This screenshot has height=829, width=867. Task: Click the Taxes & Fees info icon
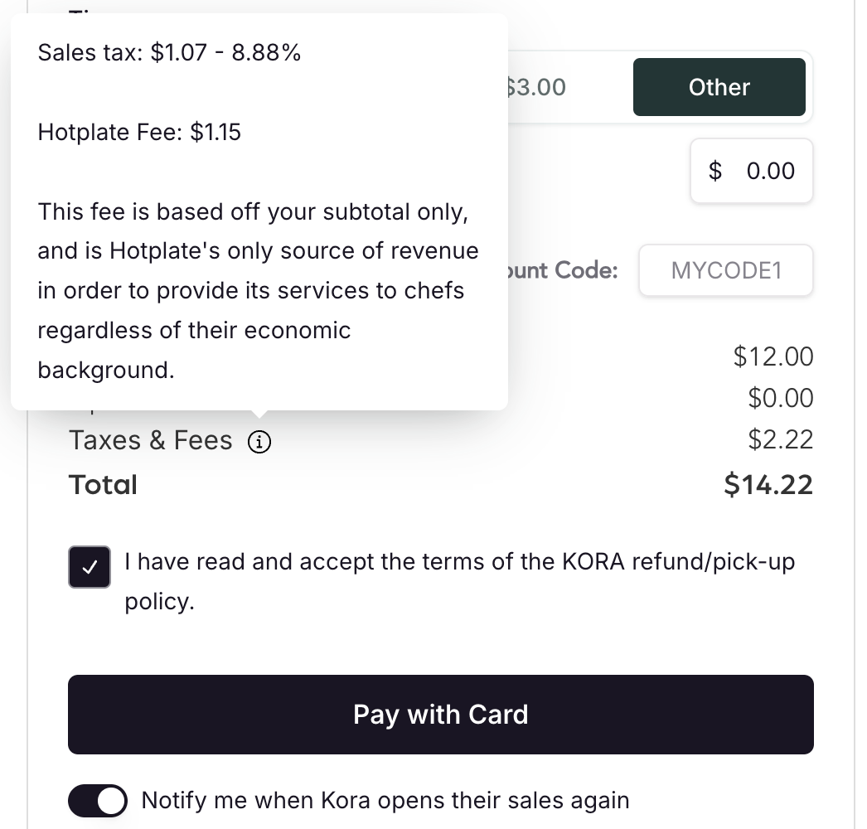(259, 442)
